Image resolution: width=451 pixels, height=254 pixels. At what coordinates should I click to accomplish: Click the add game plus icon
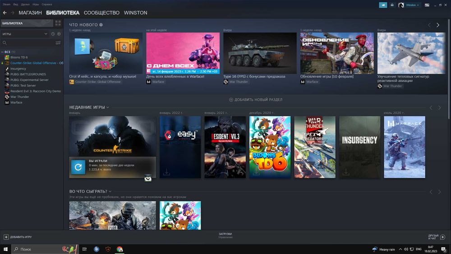[6, 237]
